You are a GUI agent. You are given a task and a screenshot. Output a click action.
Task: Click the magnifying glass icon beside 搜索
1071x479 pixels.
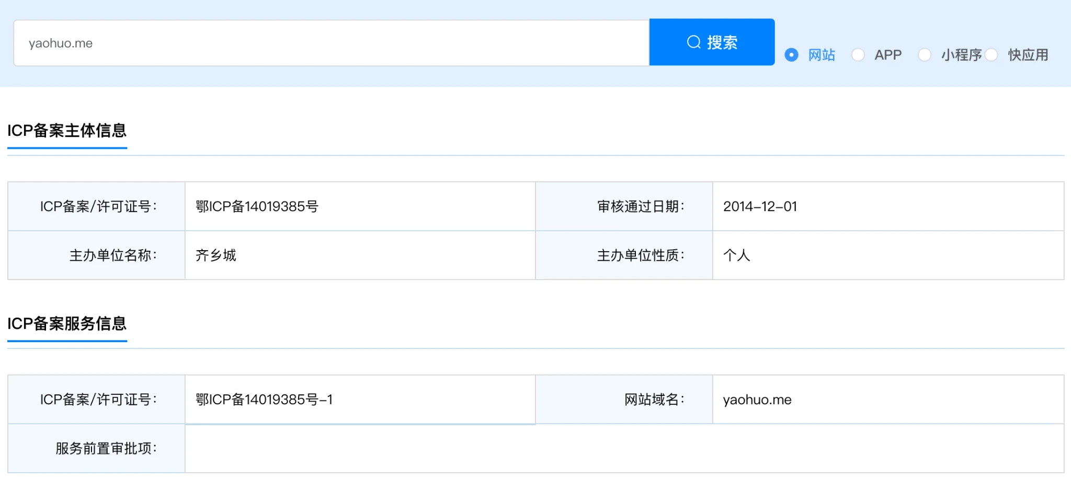[x=693, y=42]
